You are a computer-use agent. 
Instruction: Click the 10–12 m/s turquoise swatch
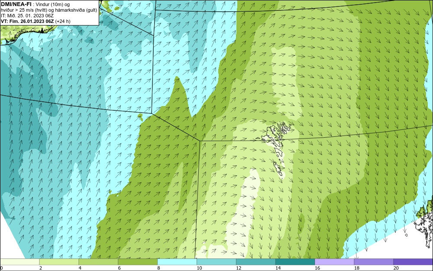216,262
